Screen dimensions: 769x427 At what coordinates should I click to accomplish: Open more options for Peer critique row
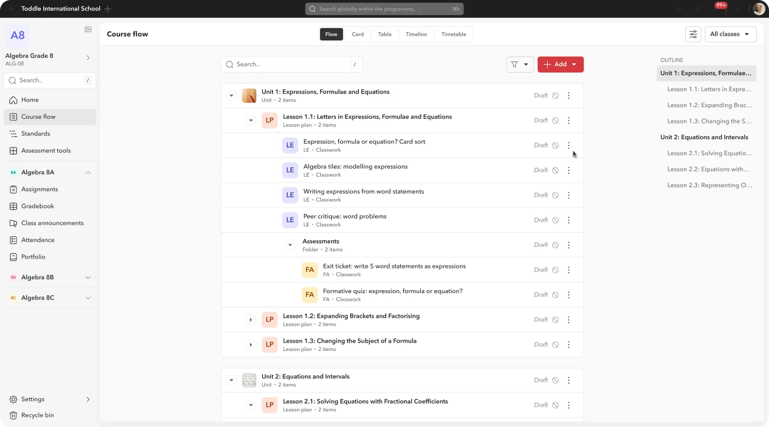(569, 221)
